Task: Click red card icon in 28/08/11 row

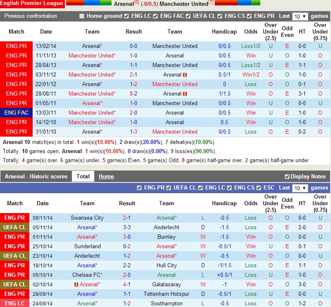Action: 185,94
